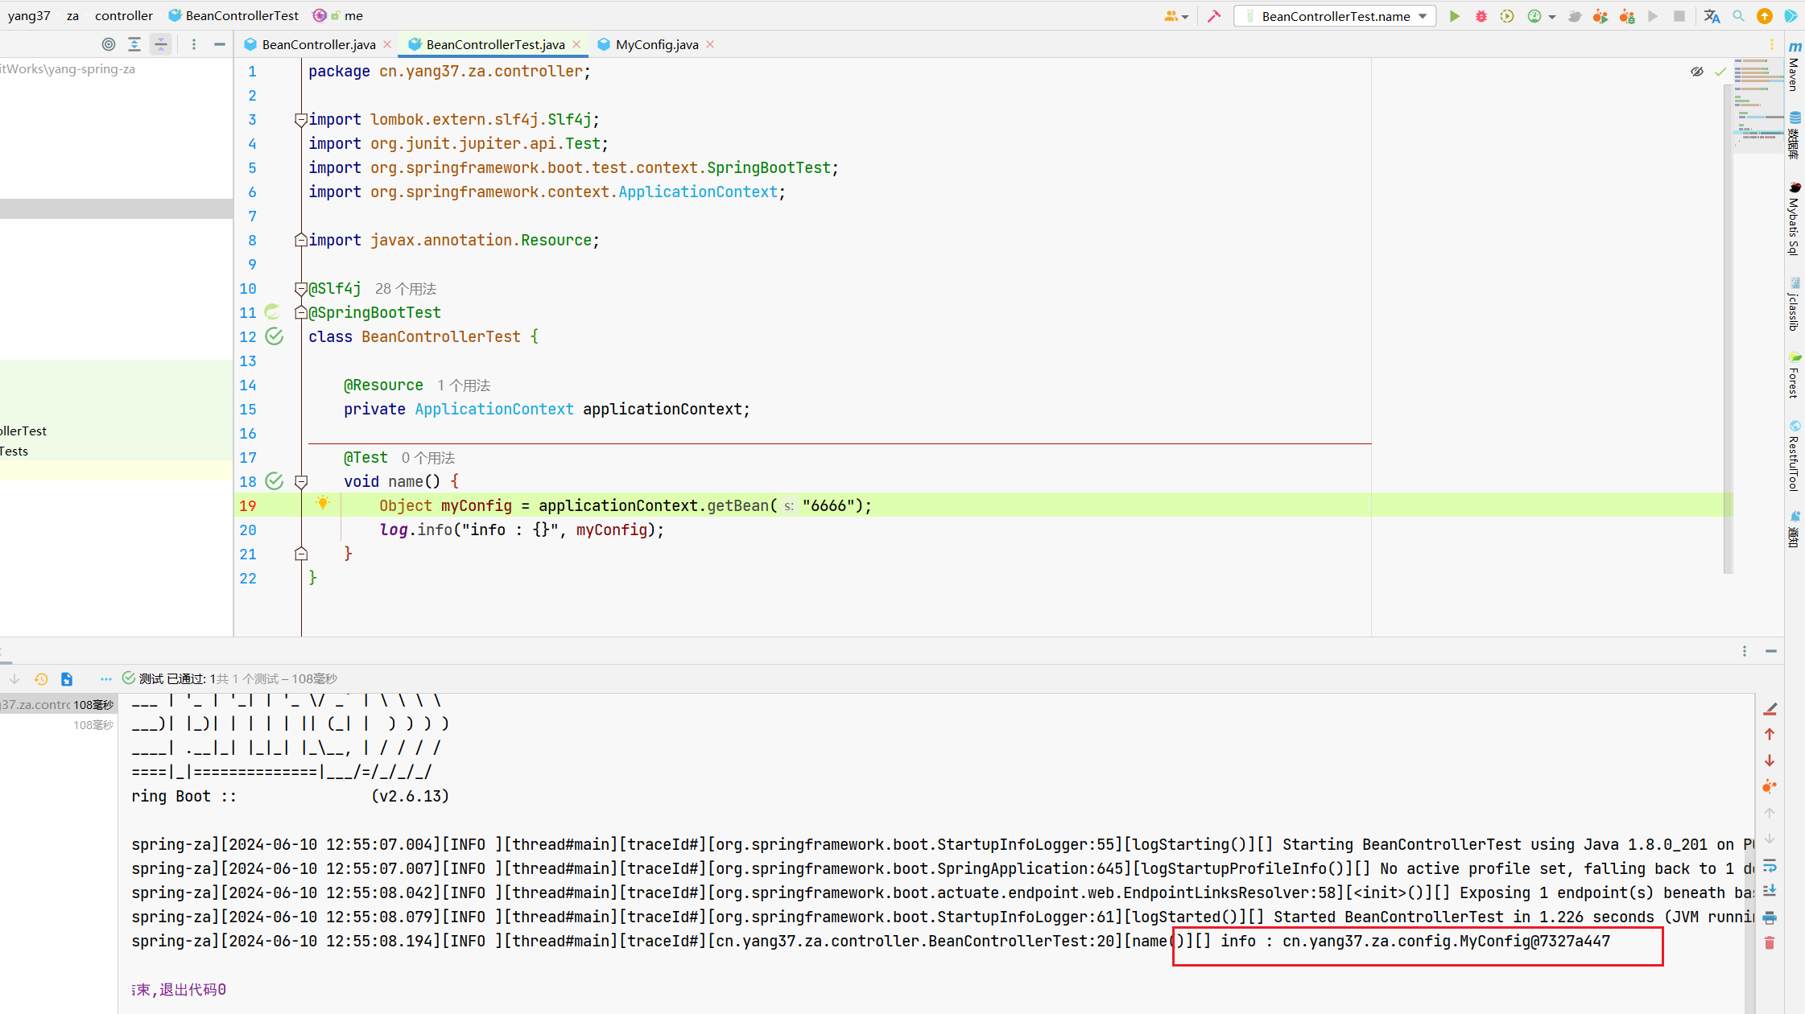Click the JRebel run icon

point(1600,16)
